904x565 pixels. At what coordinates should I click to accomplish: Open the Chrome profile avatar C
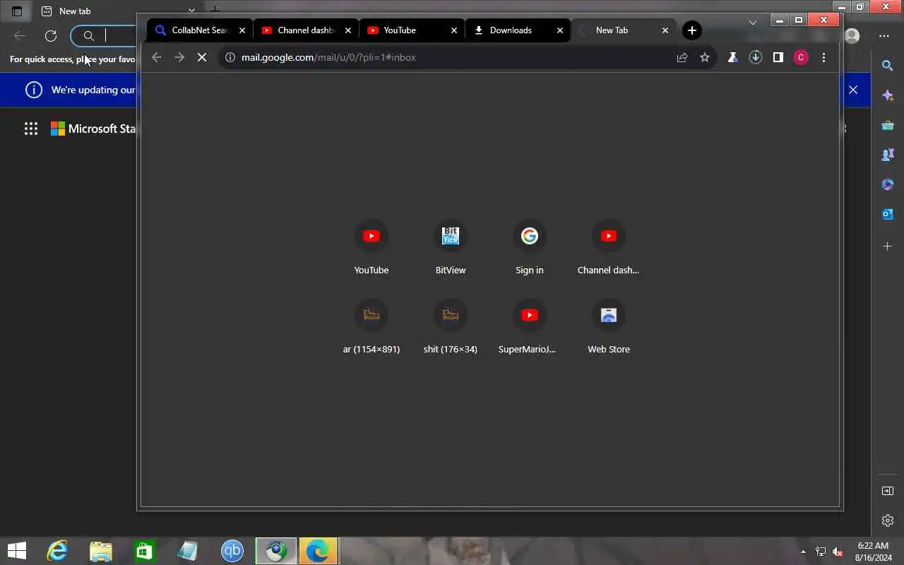801,57
